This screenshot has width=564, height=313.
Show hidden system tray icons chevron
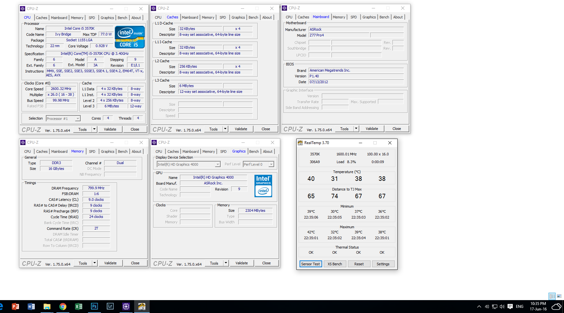point(479,307)
